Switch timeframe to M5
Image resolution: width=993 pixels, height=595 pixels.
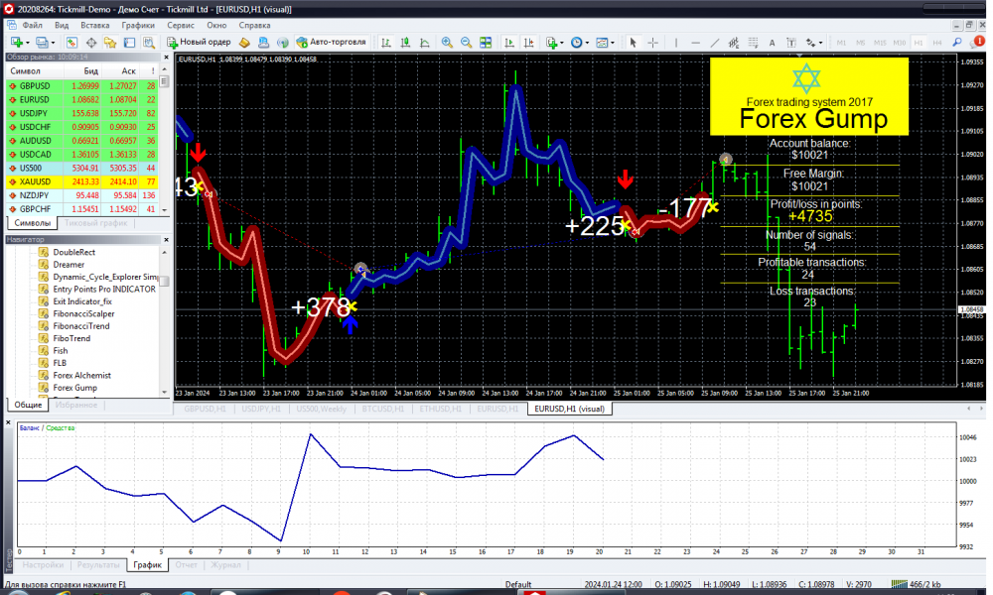tap(861, 43)
